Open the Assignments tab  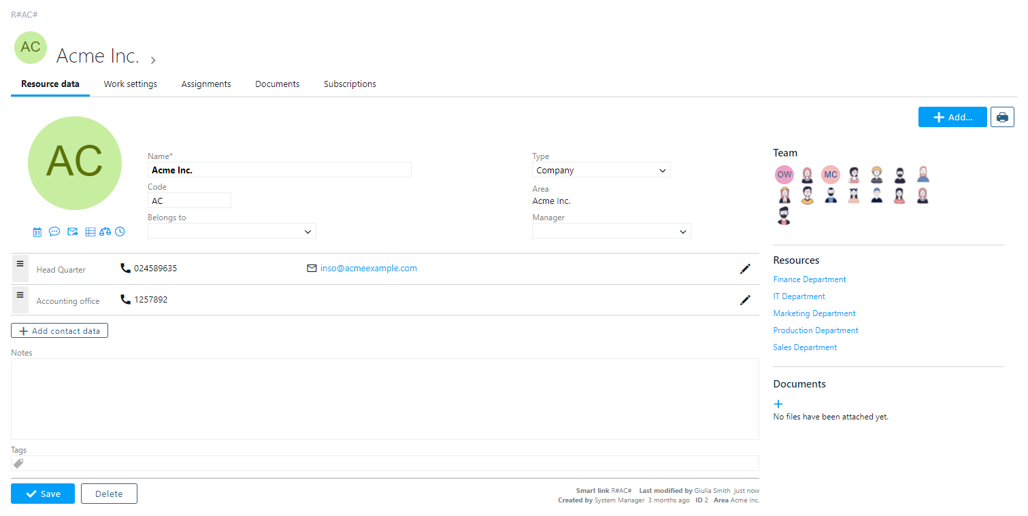(x=206, y=84)
